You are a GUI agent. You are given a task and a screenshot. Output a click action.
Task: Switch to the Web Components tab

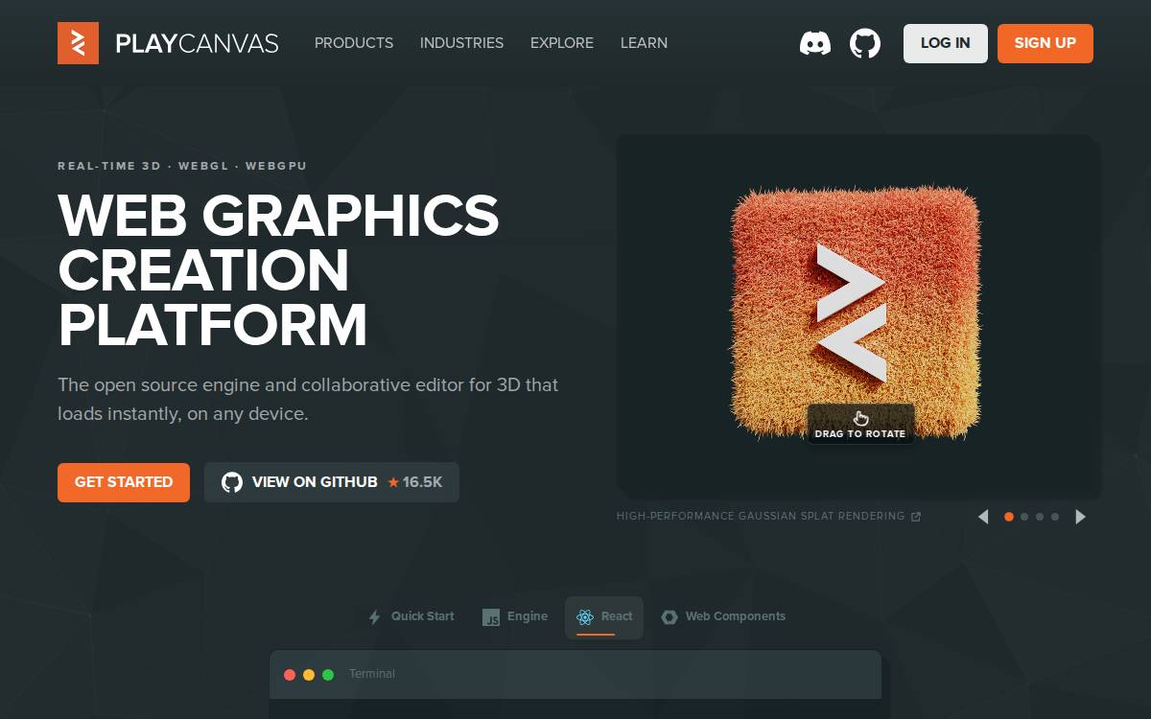click(723, 617)
